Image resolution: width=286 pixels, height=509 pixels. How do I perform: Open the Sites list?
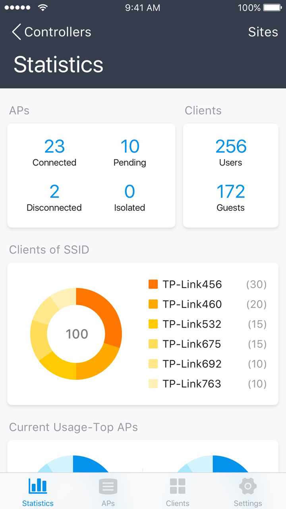click(x=263, y=32)
